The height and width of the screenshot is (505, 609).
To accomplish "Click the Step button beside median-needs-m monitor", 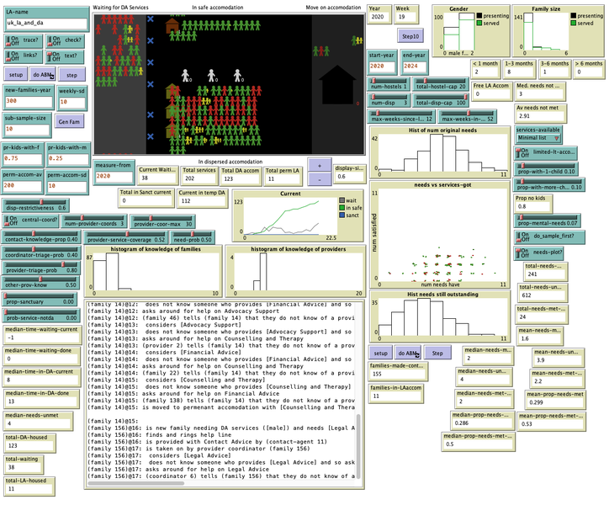I will click(437, 353).
